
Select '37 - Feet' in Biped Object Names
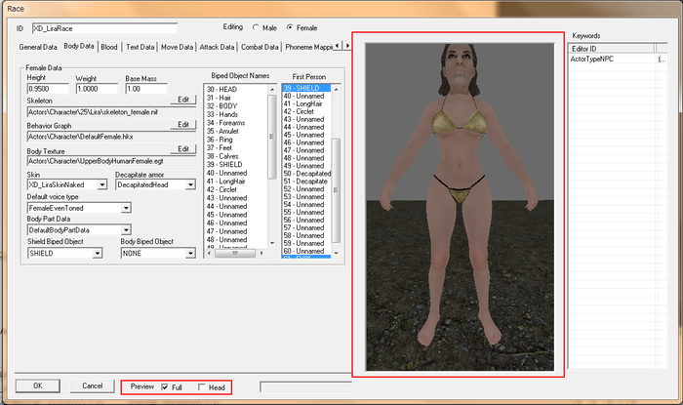click(220, 147)
